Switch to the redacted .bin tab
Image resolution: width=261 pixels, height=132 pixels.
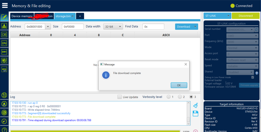pyautogui.click(x=44, y=16)
